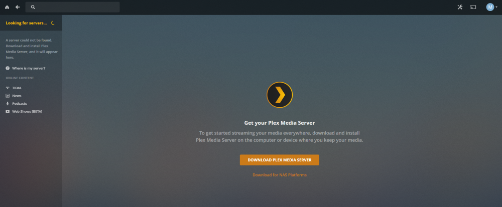Click the ONLINE CONTENT section label
502x207 pixels.
tap(20, 78)
